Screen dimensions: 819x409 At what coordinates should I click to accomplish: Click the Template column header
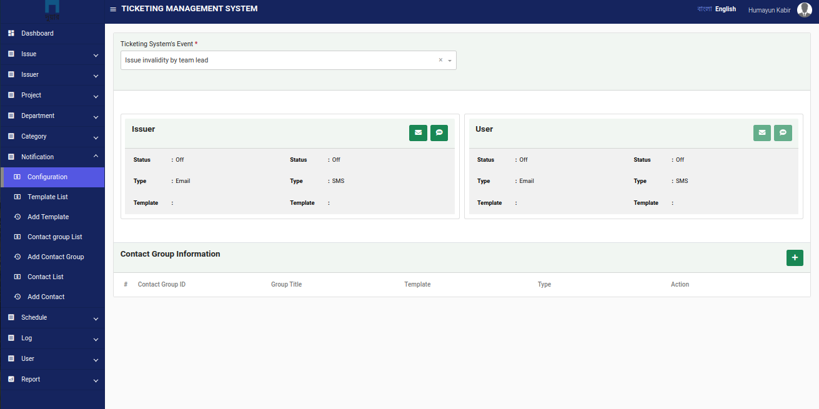[417, 285]
